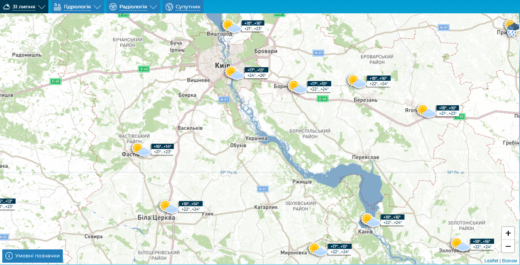Switch to the Супутник satellite view
The width and height of the screenshot is (520, 265).
click(183, 7)
